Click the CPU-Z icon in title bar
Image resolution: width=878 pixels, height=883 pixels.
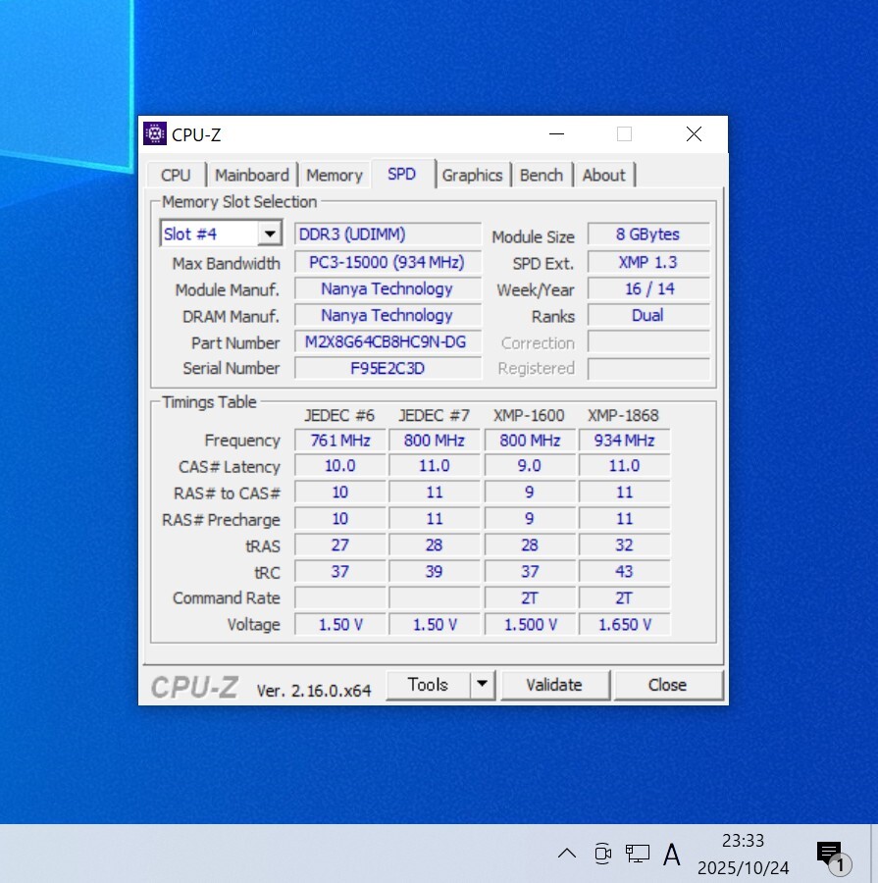(155, 134)
